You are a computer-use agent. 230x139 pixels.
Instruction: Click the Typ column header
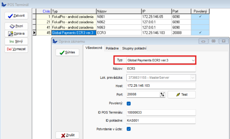coord(74,11)
